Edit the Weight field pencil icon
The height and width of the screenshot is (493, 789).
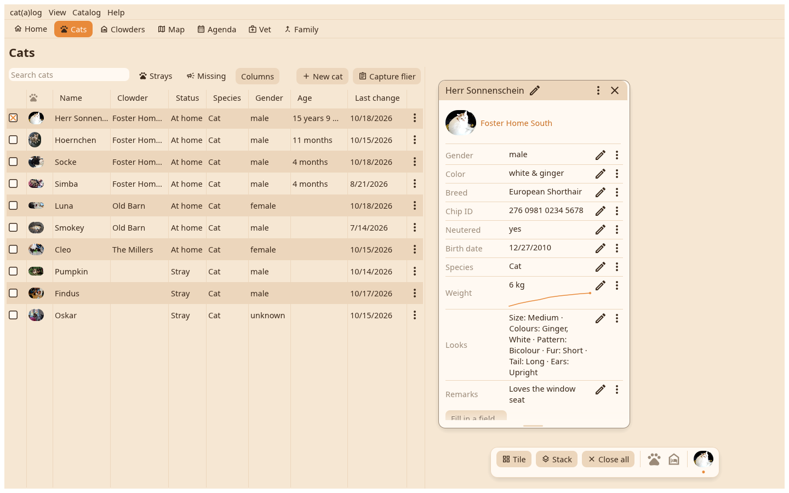pos(601,285)
